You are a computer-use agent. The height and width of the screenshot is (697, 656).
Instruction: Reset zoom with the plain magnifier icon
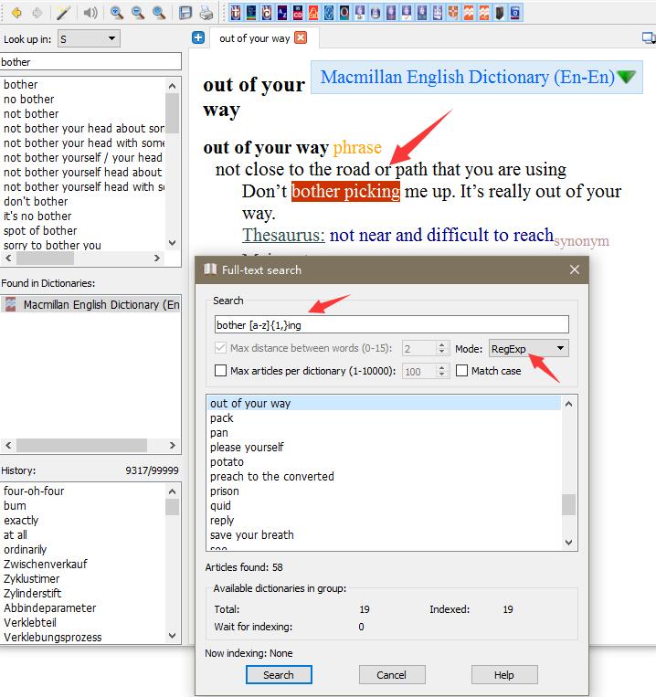(159, 13)
